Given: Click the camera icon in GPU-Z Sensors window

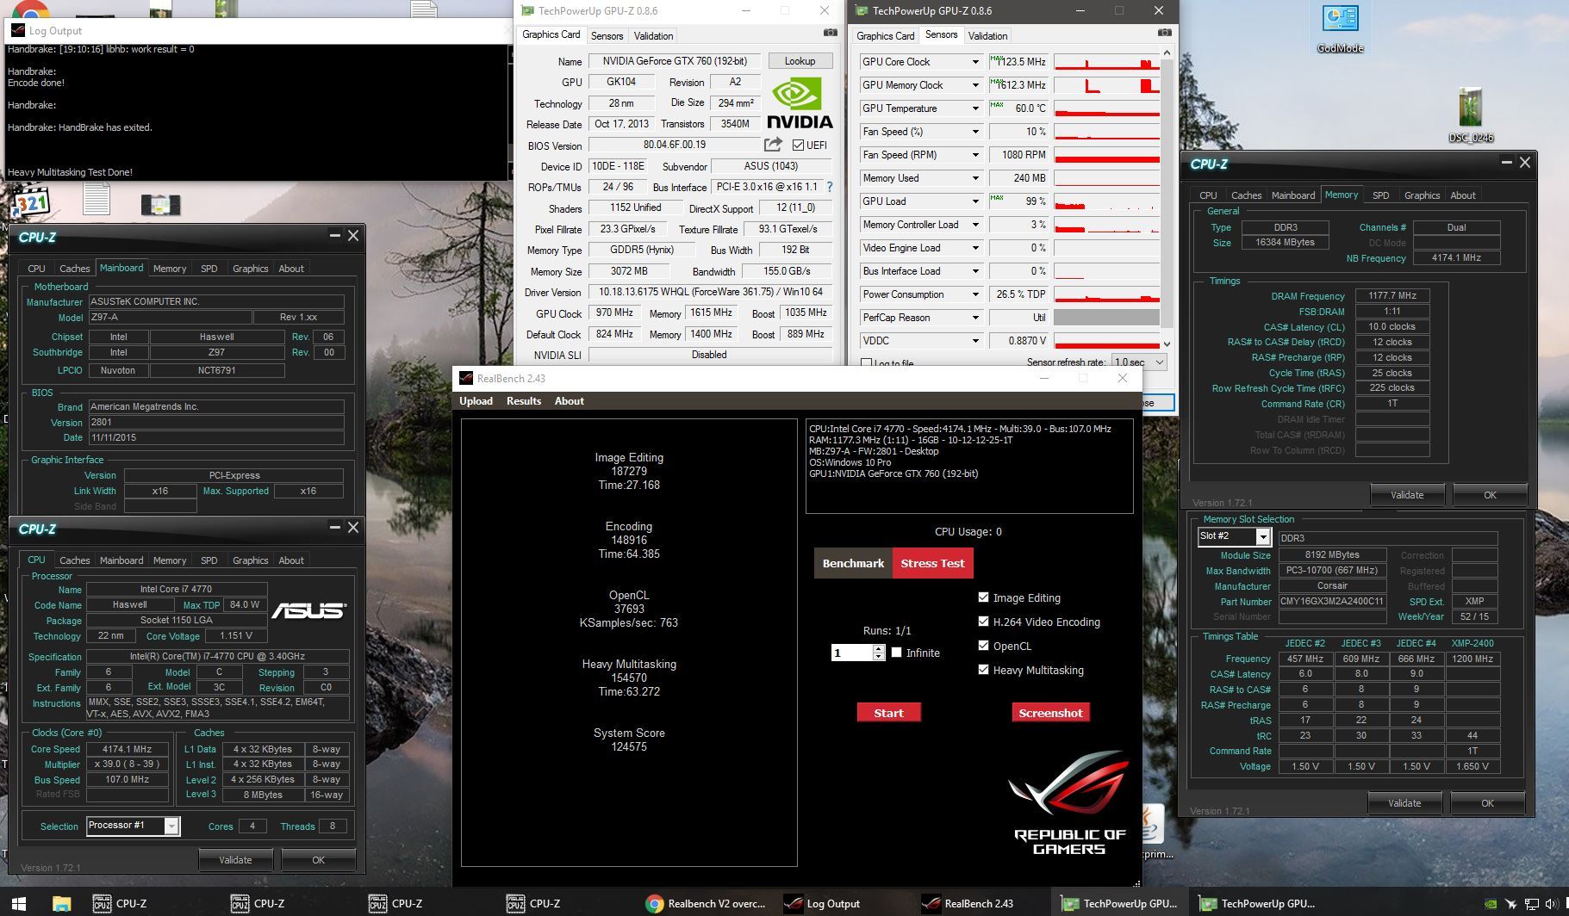Looking at the screenshot, I should click(1164, 33).
